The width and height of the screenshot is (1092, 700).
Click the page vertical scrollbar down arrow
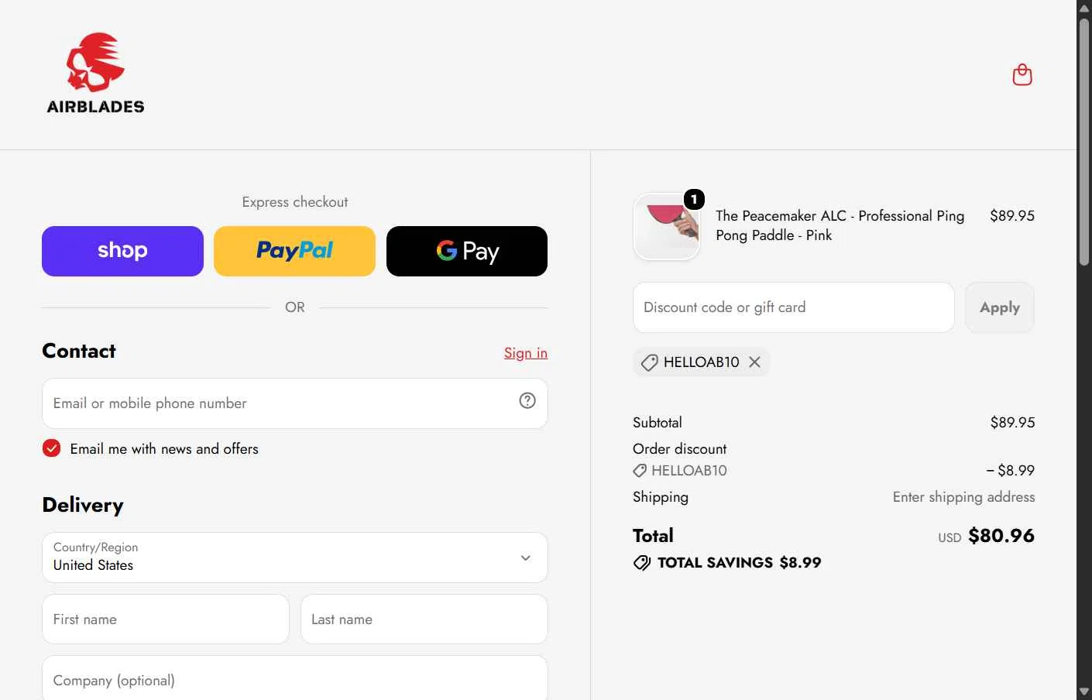tap(1084, 691)
